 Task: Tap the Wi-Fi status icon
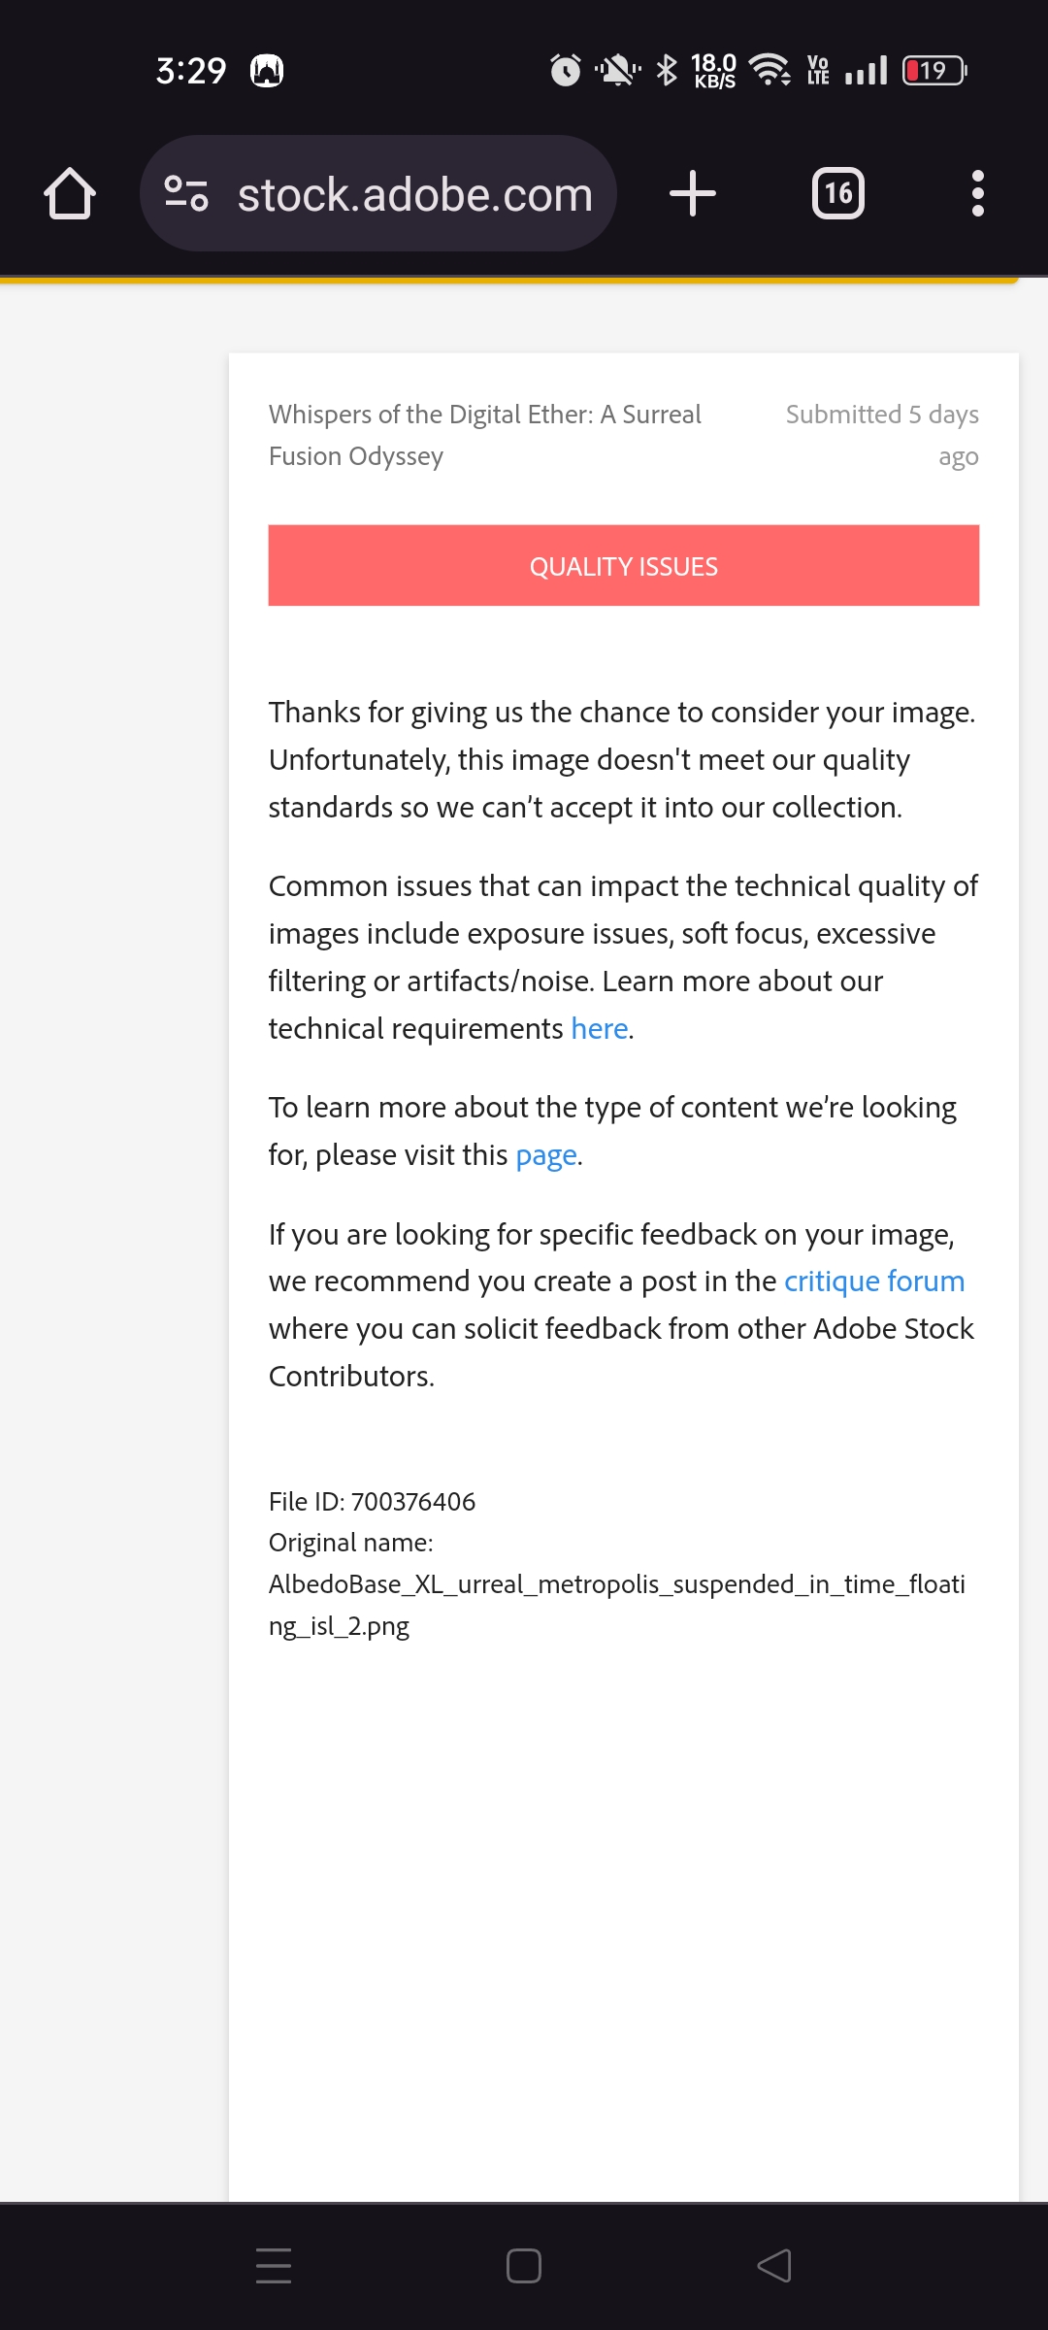click(771, 69)
